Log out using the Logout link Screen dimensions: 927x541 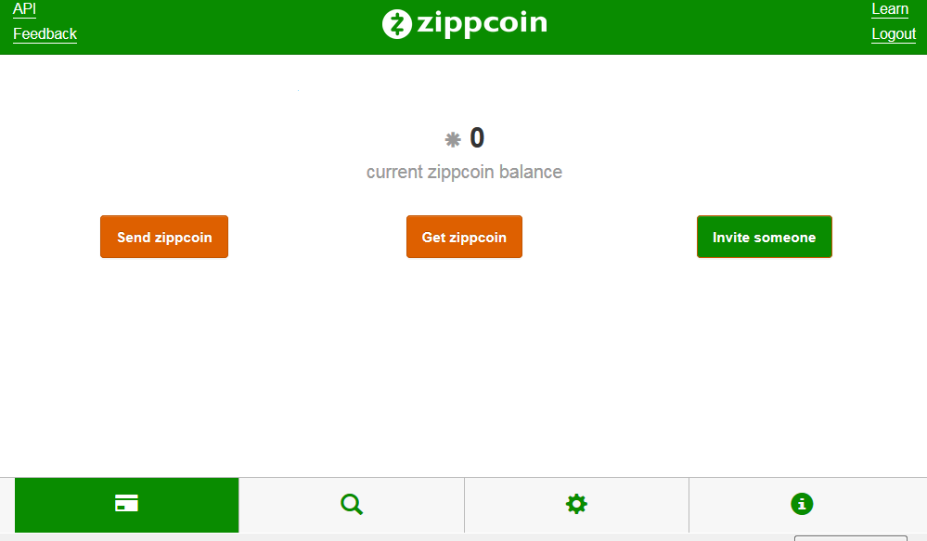(x=894, y=34)
